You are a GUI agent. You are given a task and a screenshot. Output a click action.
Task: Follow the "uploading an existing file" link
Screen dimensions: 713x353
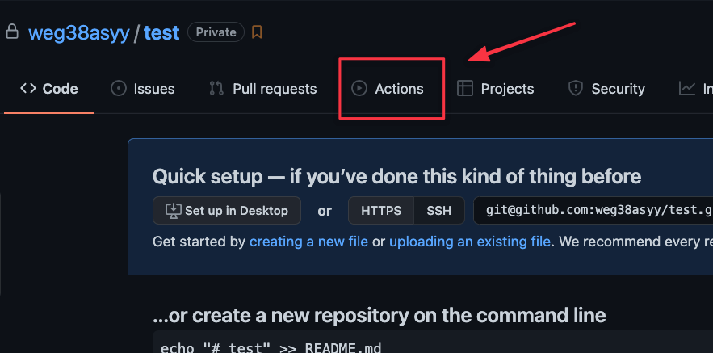(x=470, y=242)
